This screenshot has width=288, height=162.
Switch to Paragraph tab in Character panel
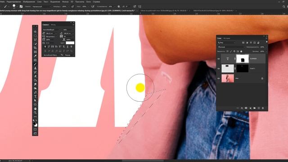53,25
